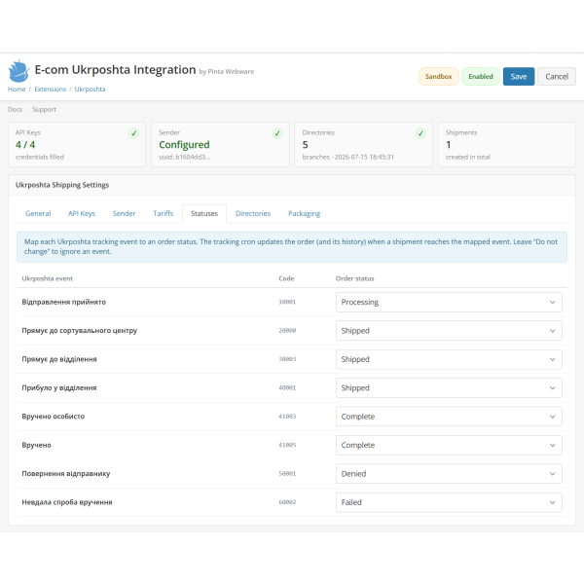Open status dropdown for Відправлення прийнято
Viewport: 584px width, 584px height.
(x=449, y=302)
